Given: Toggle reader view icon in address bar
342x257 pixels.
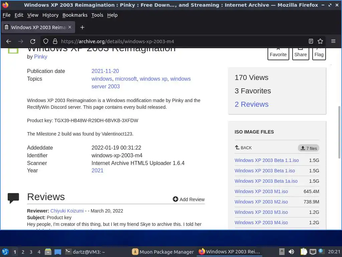Looking at the screenshot, I should point(311,41).
